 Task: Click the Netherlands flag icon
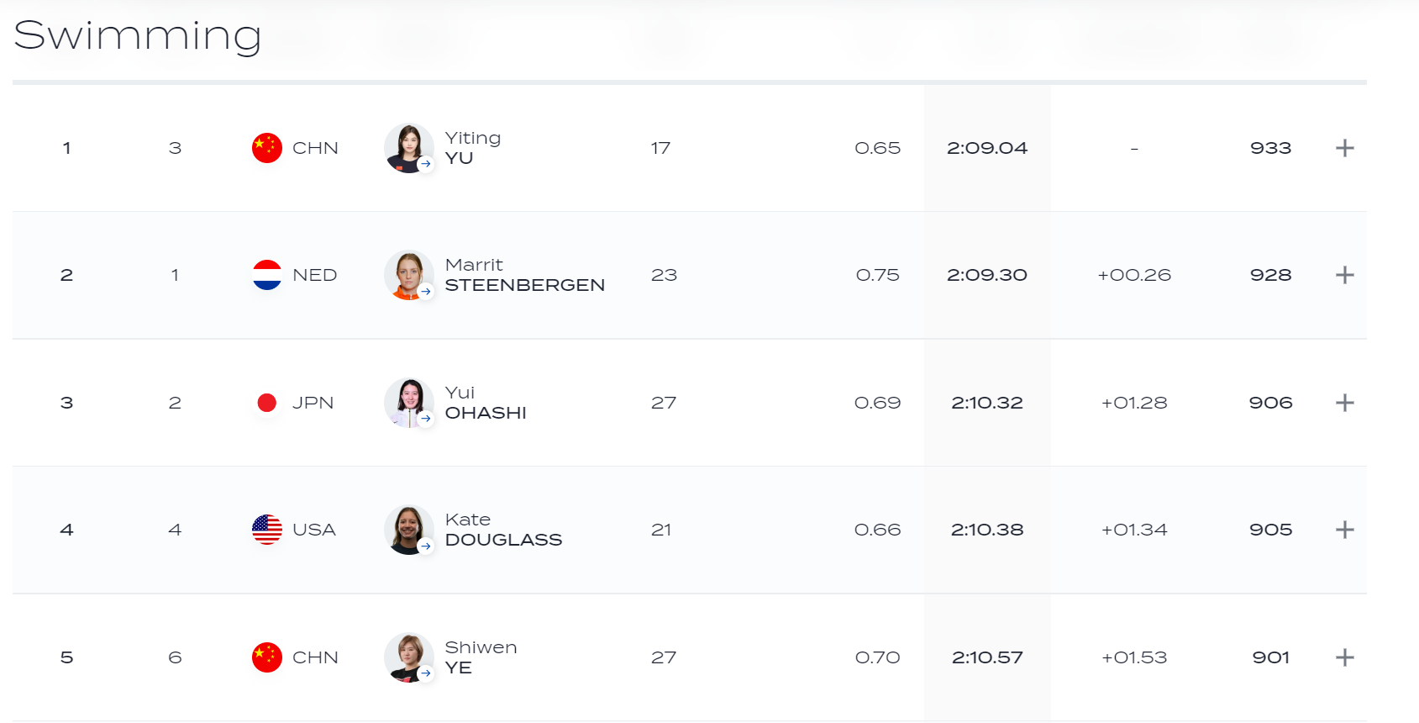pyautogui.click(x=267, y=275)
